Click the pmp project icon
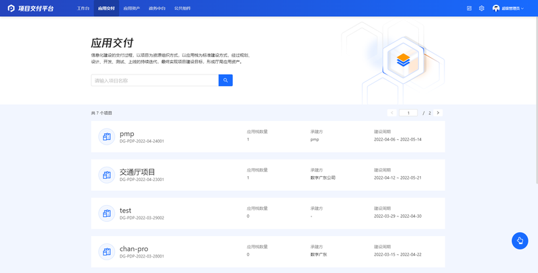This screenshot has width=538, height=273. click(x=106, y=137)
